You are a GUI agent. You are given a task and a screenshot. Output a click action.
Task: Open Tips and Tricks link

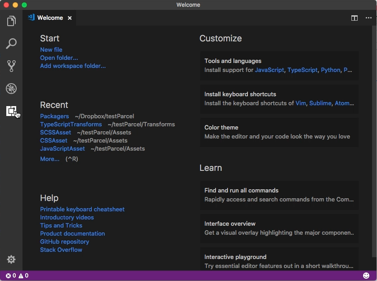pos(61,226)
